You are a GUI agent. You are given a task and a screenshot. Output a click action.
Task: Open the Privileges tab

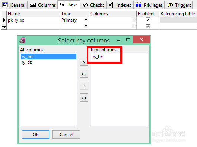tap(149, 5)
